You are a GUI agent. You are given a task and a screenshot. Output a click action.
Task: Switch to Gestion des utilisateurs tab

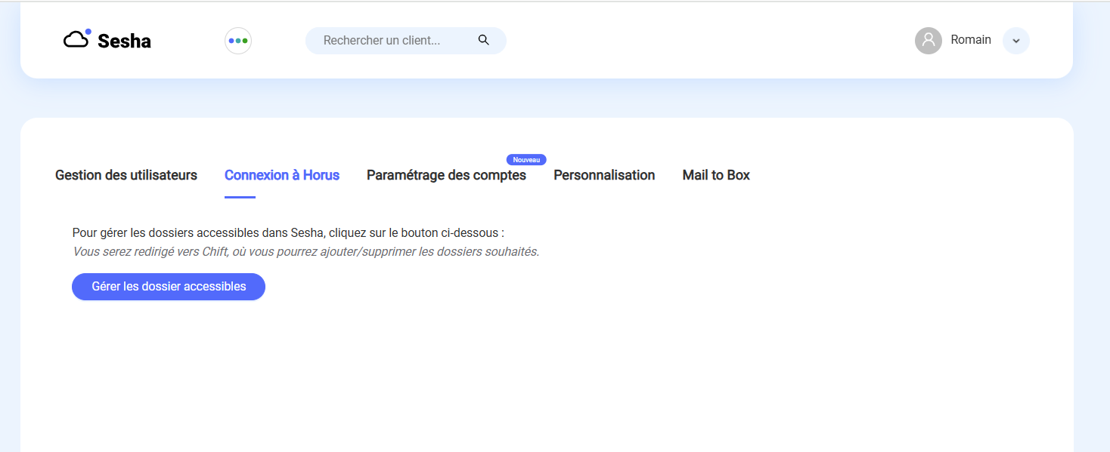pos(126,175)
